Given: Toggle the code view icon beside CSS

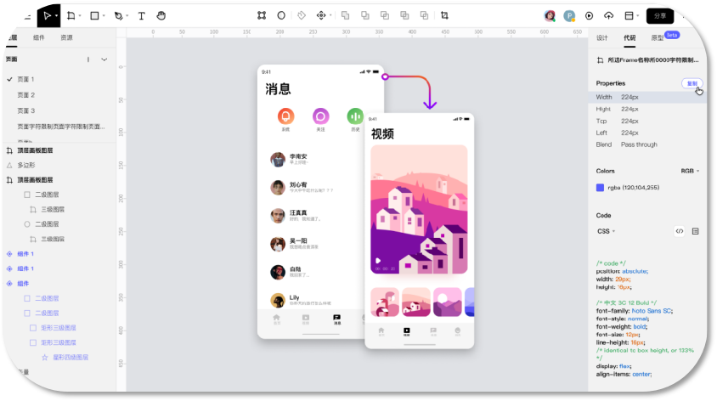Looking at the screenshot, I should [x=680, y=231].
